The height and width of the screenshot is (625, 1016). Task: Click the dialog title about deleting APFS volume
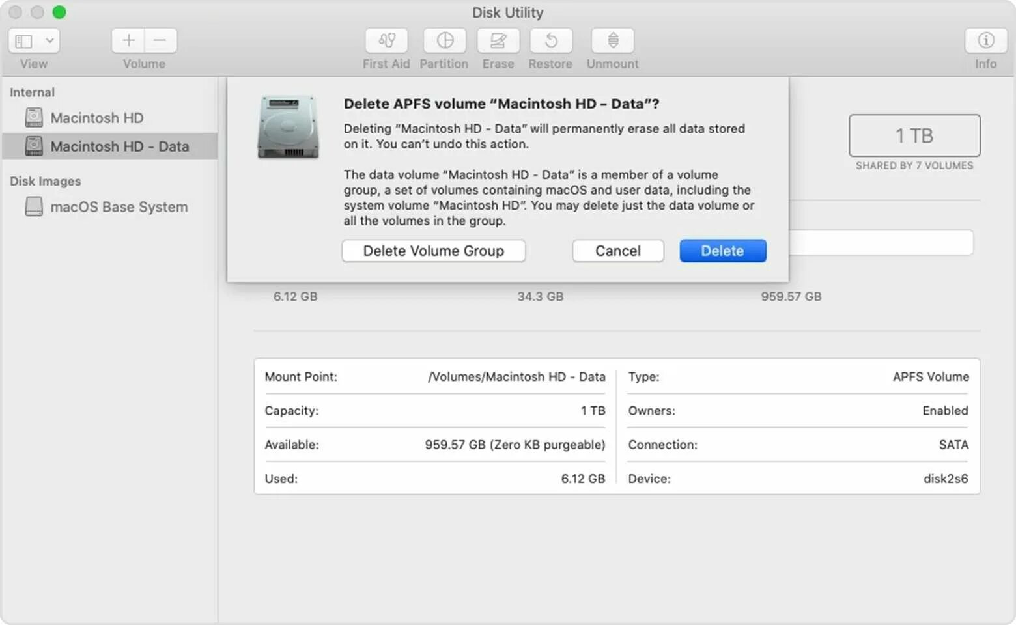(x=501, y=104)
